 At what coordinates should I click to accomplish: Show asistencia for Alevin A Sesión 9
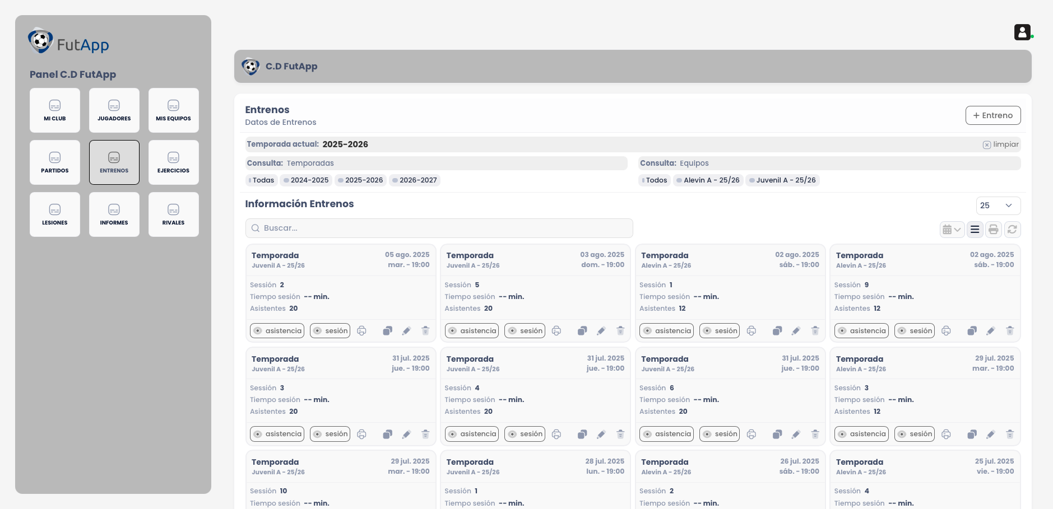861,331
